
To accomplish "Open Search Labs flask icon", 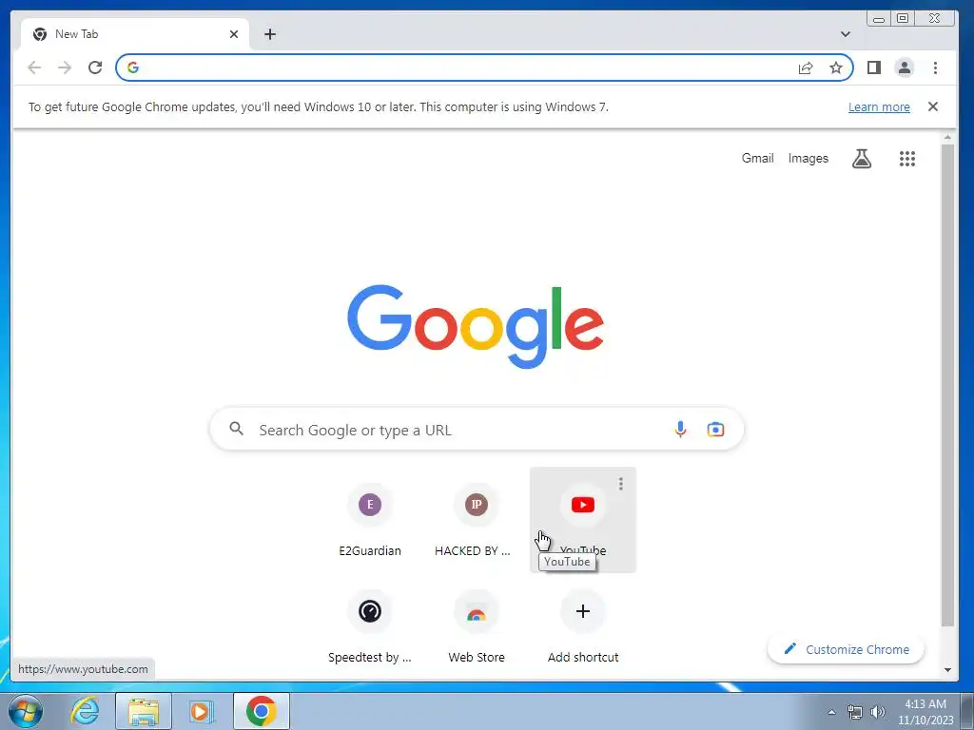I will tap(862, 159).
